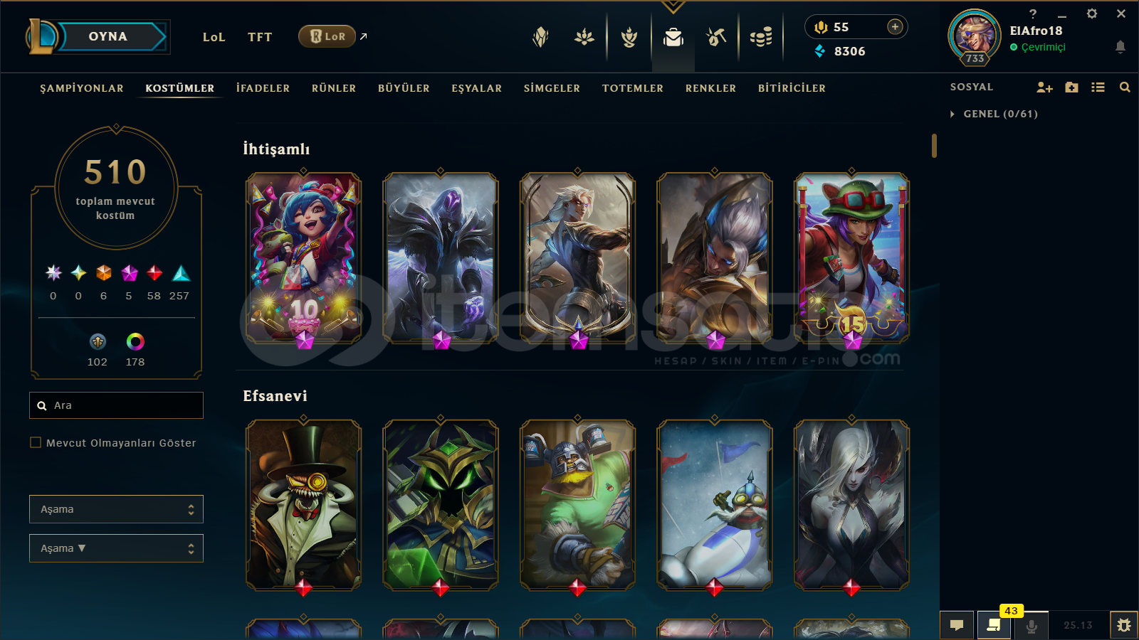
Task: Open the Loot crafting hammer icon
Action: click(716, 37)
